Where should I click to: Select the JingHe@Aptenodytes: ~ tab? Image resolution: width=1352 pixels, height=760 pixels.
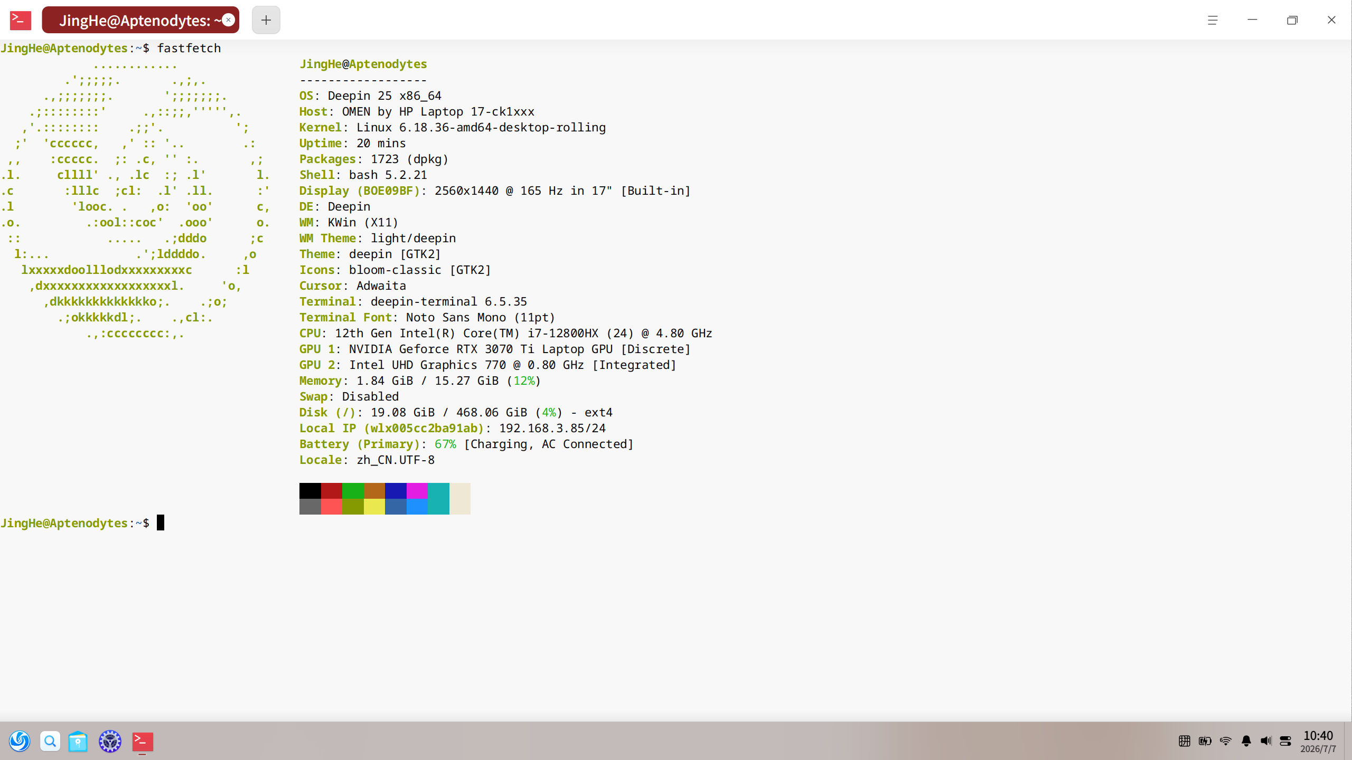(140, 20)
